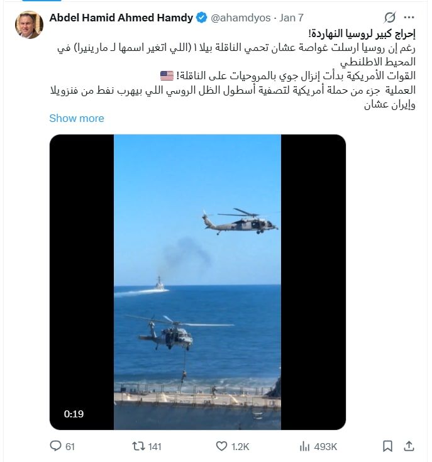The height and width of the screenshot is (462, 432).
Task: Open Abdel Hamid Ahmed Hamdy's profile name
Action: (x=121, y=18)
